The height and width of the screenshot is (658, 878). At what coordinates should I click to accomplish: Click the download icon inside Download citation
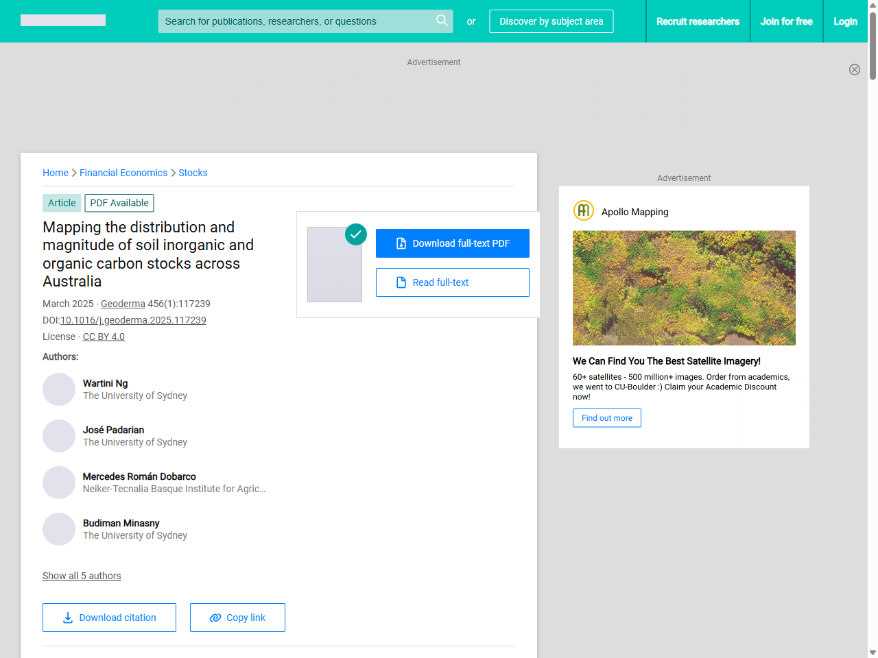67,618
